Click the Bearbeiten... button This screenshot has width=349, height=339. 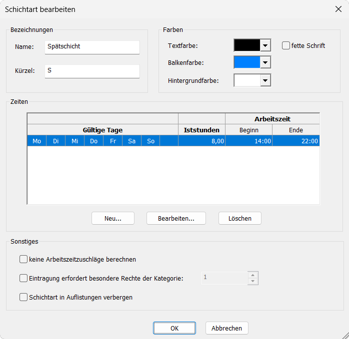[176, 218]
